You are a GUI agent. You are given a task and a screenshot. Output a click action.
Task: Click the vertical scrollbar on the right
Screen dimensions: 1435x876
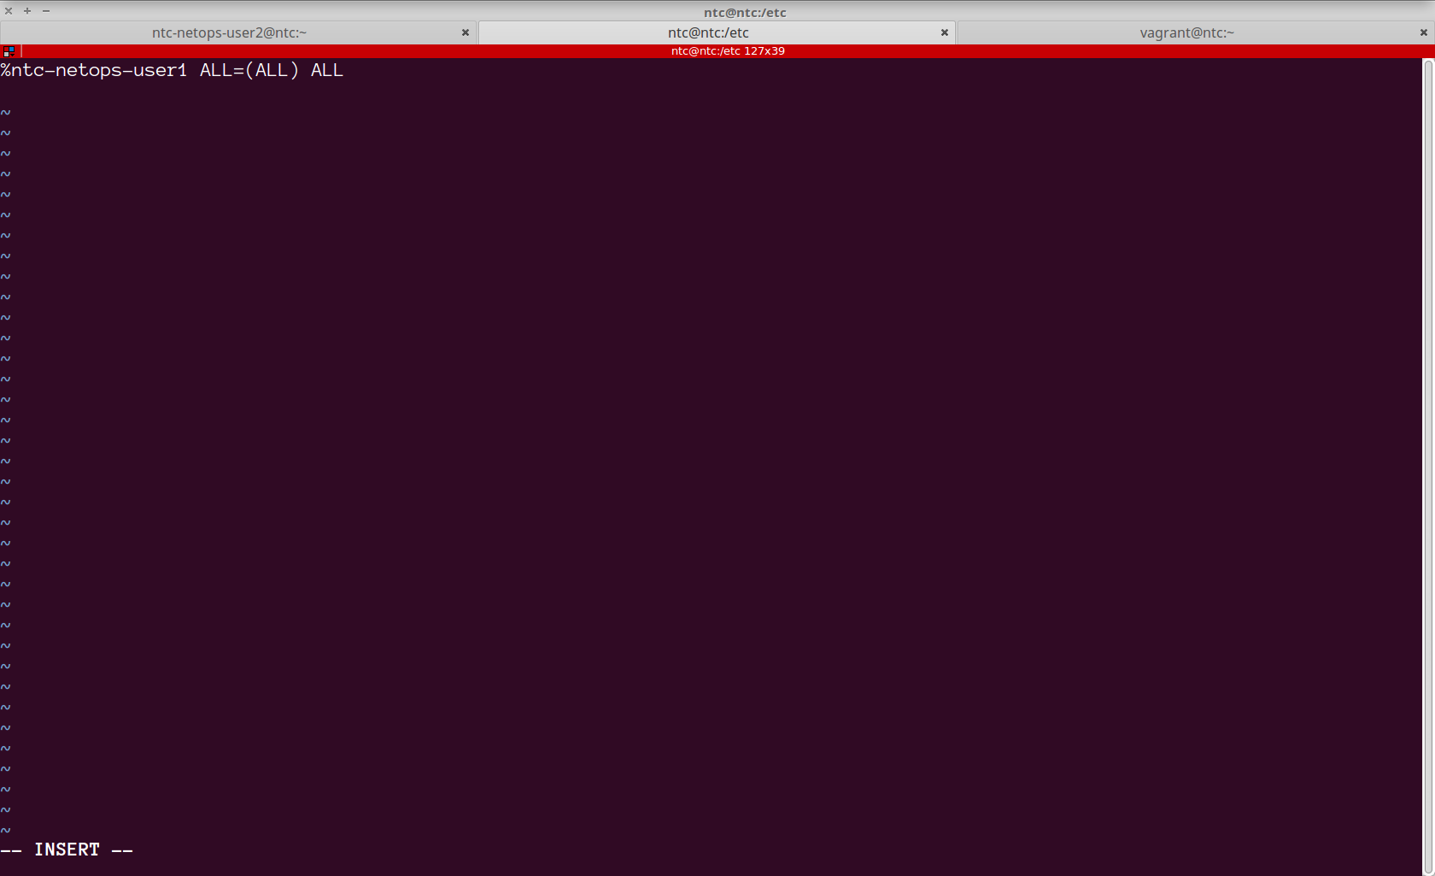click(1427, 462)
